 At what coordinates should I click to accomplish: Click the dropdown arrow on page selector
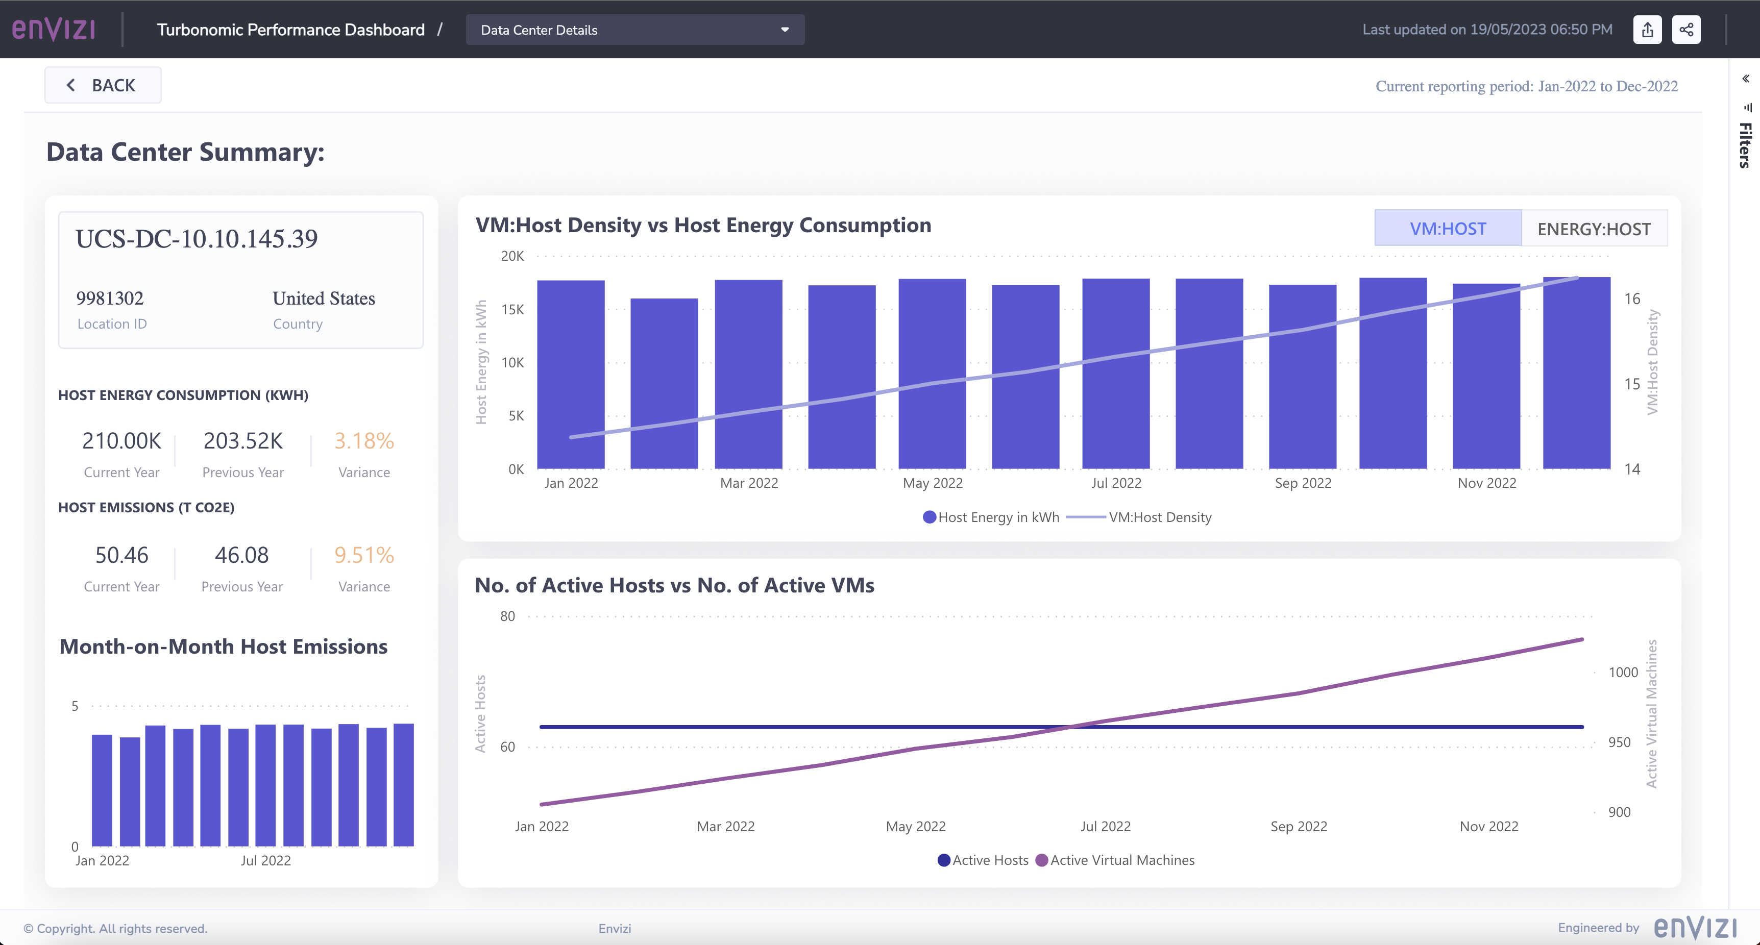tap(785, 30)
